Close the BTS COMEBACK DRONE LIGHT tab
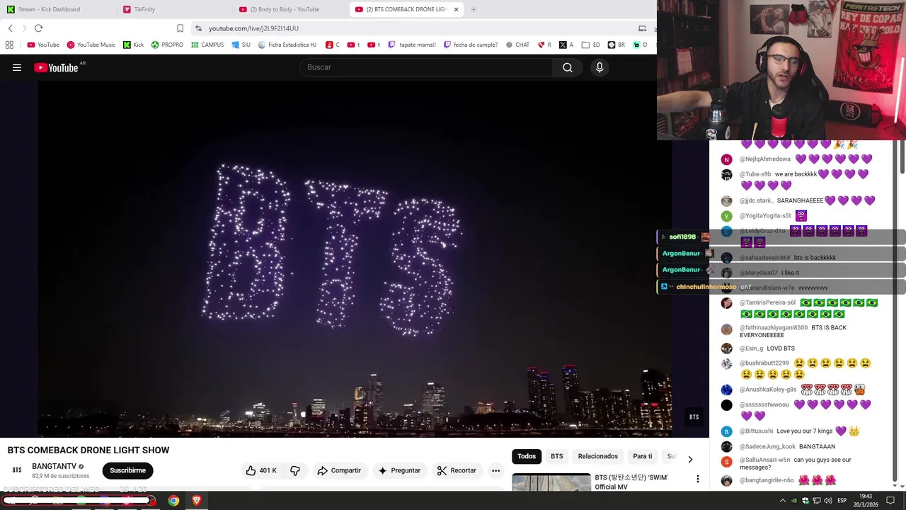 click(456, 9)
